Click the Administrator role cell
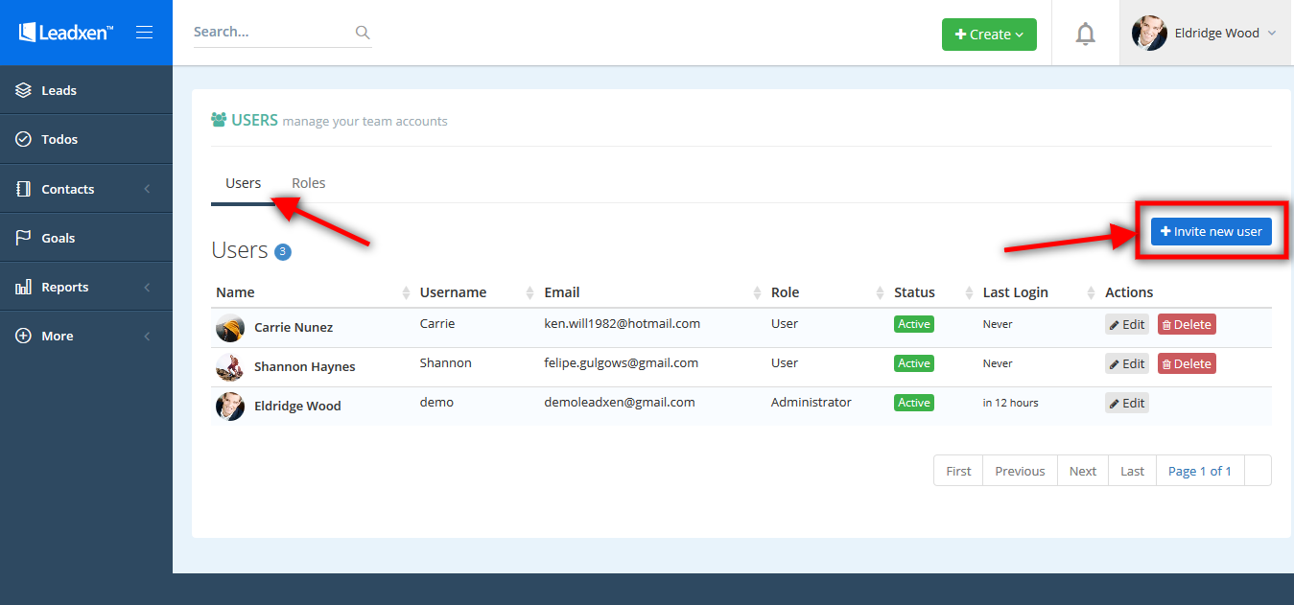This screenshot has width=1294, height=605. [812, 403]
